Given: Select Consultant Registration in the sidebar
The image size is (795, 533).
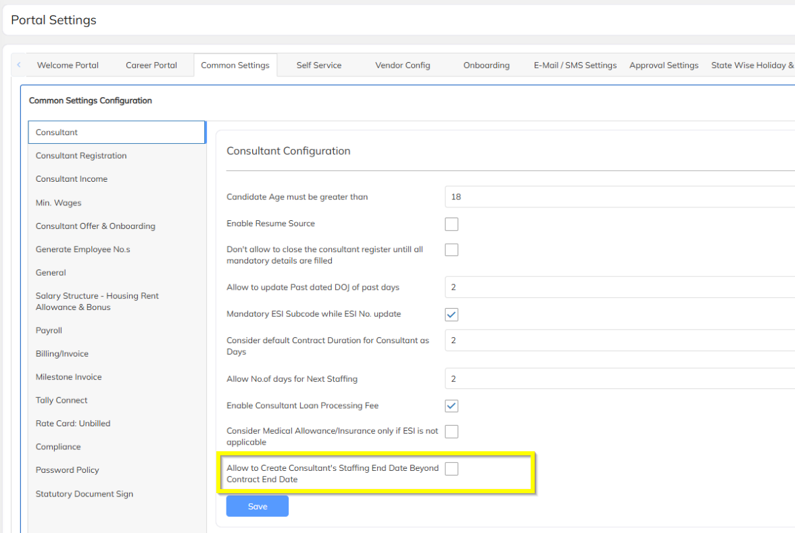Looking at the screenshot, I should click(x=81, y=156).
